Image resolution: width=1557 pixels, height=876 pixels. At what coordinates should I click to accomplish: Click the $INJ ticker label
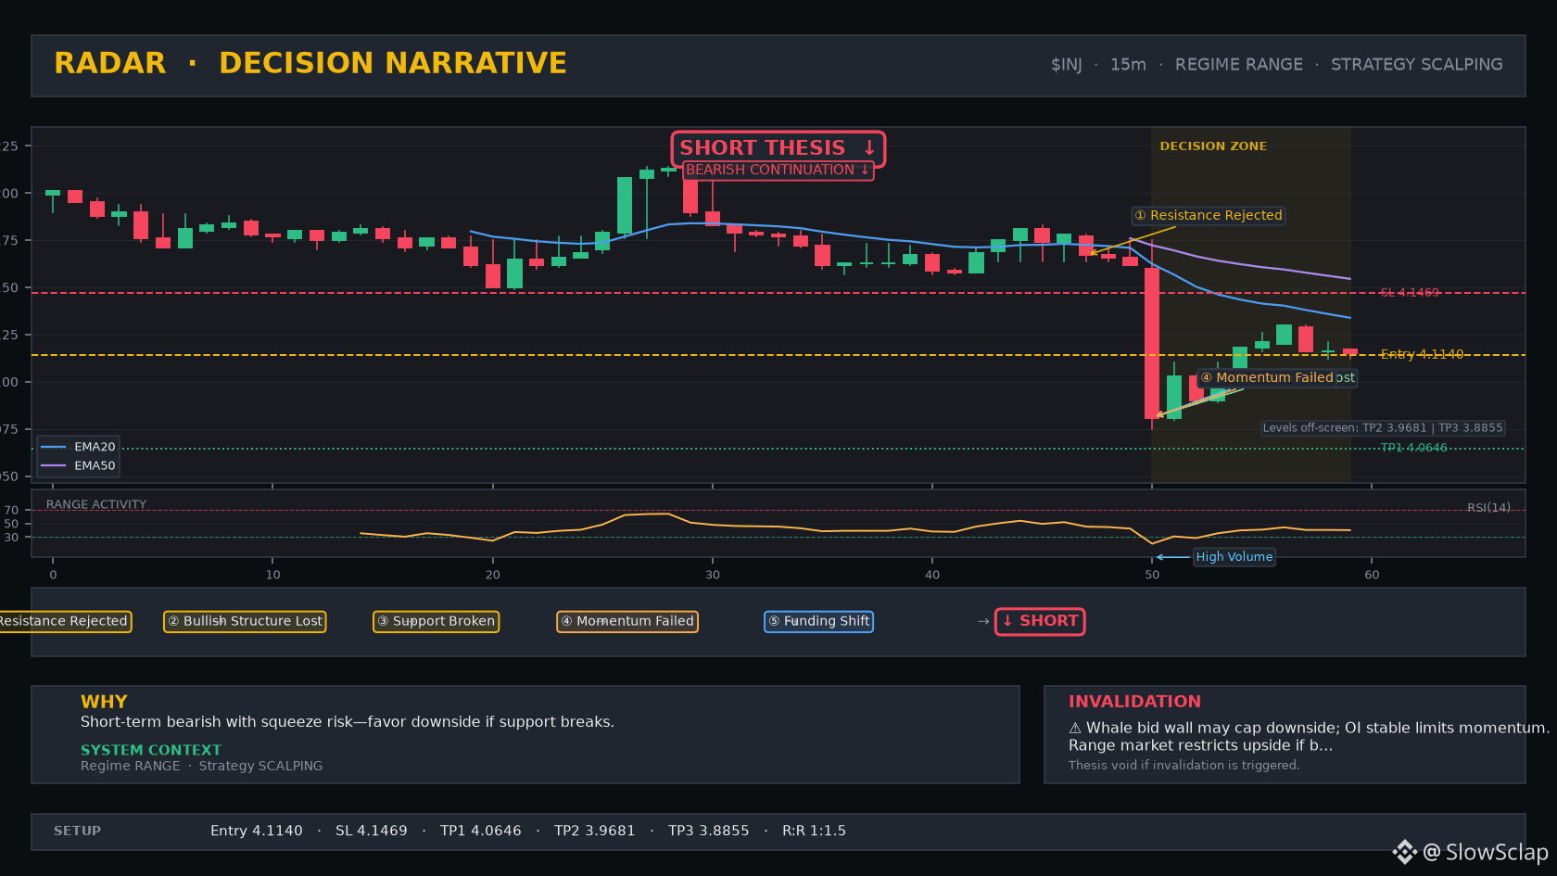[x=1066, y=65]
